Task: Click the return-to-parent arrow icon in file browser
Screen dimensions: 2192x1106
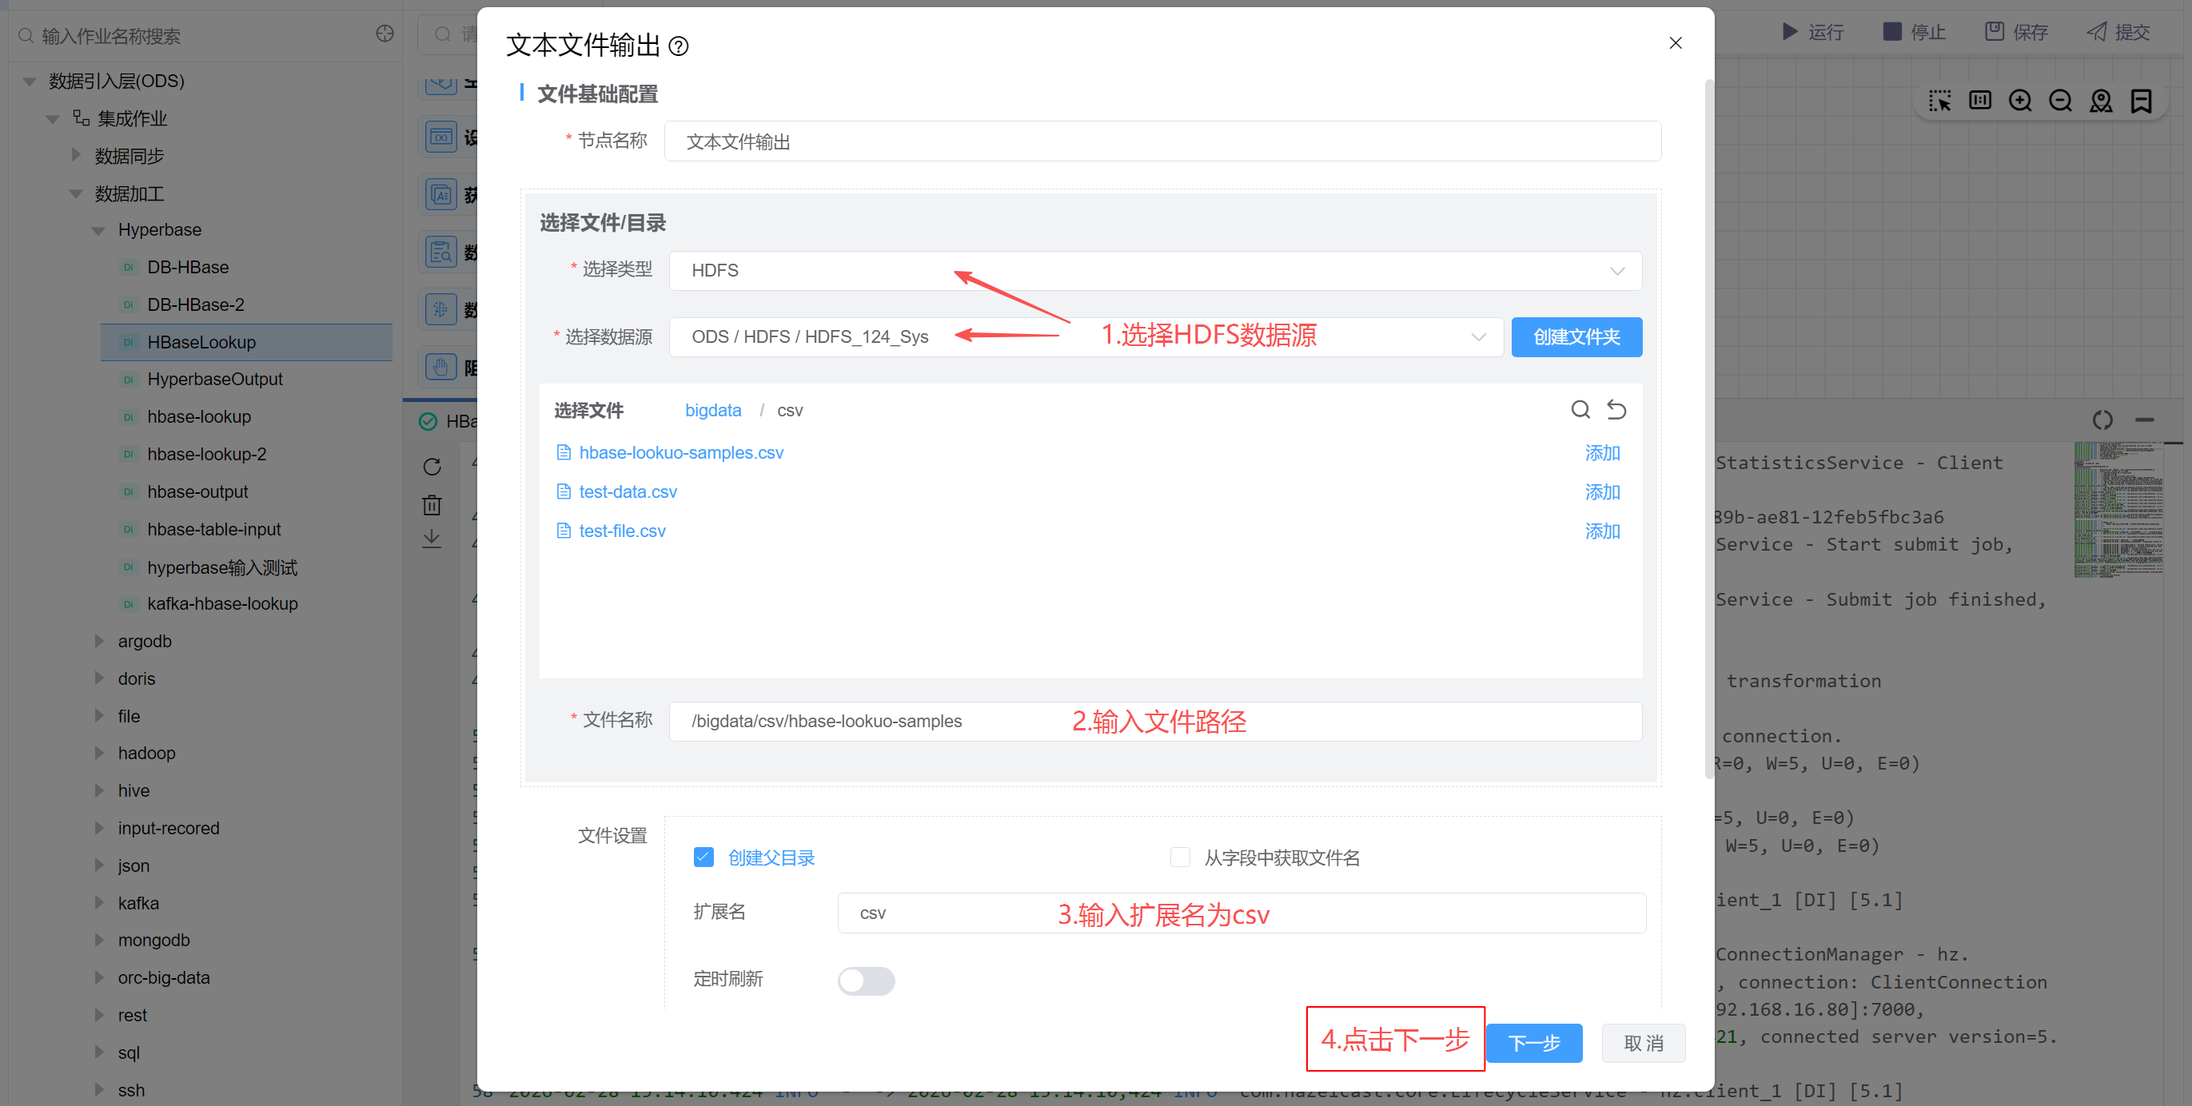Action: [1616, 410]
